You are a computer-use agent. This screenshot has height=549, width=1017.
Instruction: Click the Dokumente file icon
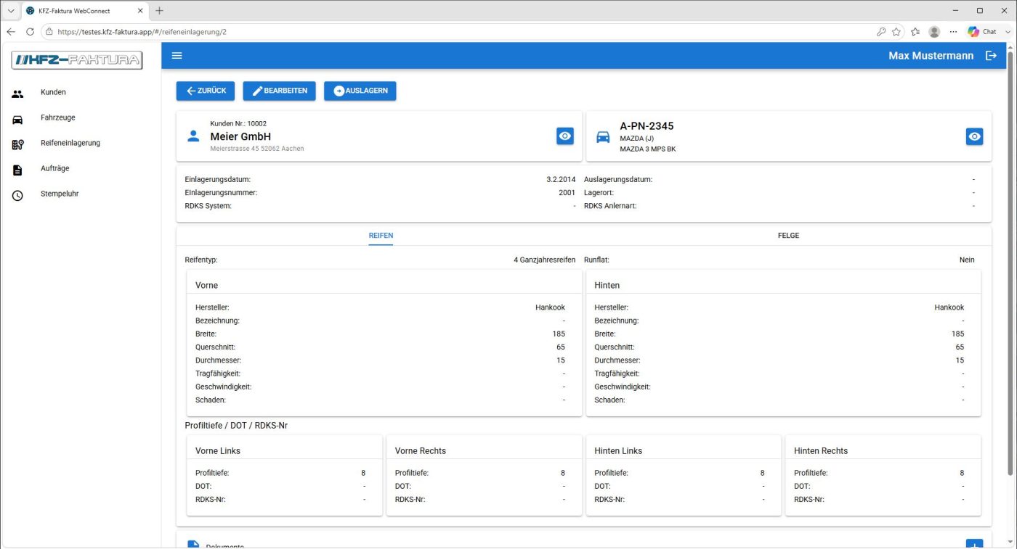pyautogui.click(x=193, y=545)
